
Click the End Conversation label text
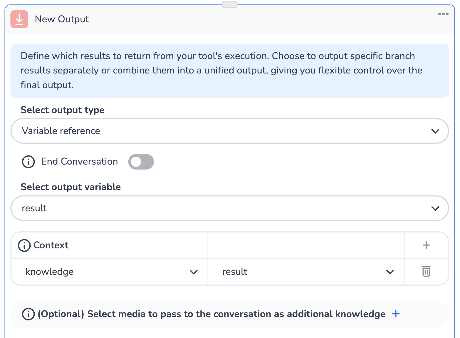click(79, 161)
